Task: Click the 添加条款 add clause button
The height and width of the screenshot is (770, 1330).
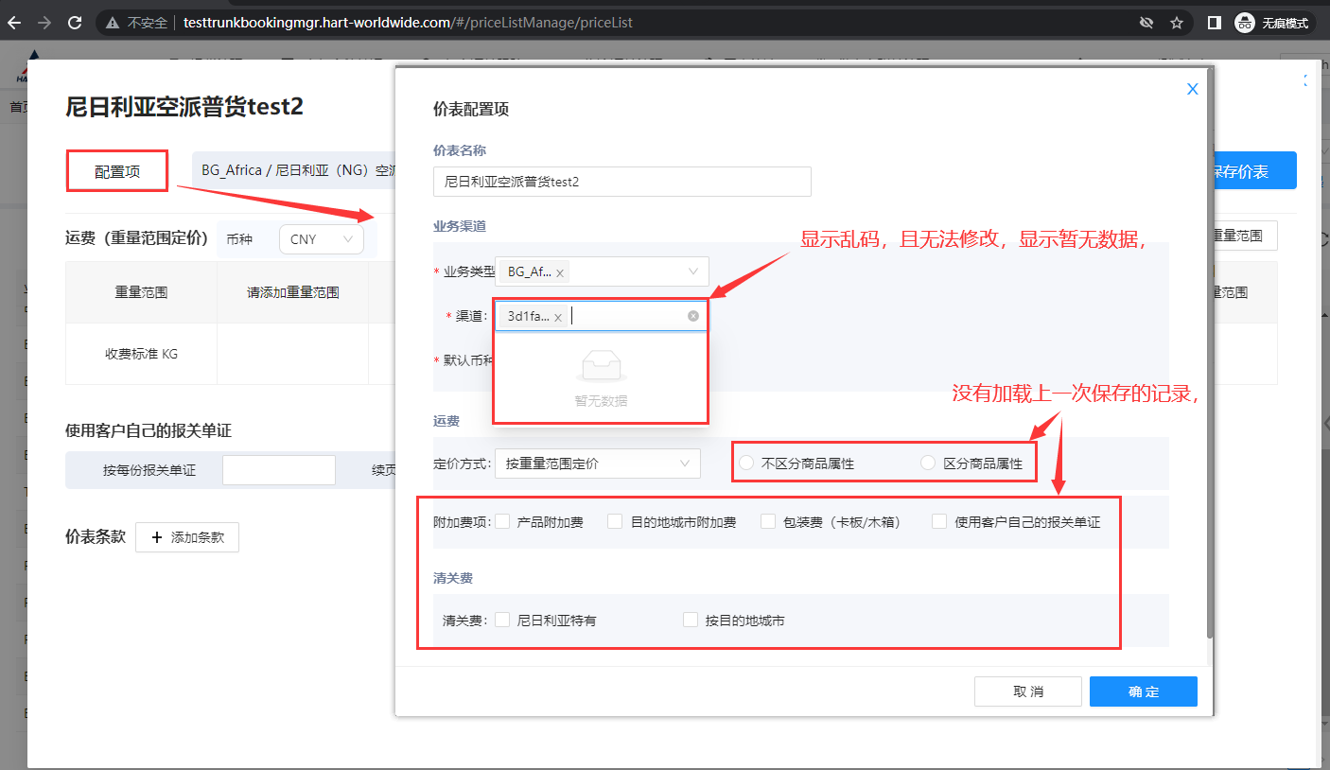Action: [x=187, y=537]
